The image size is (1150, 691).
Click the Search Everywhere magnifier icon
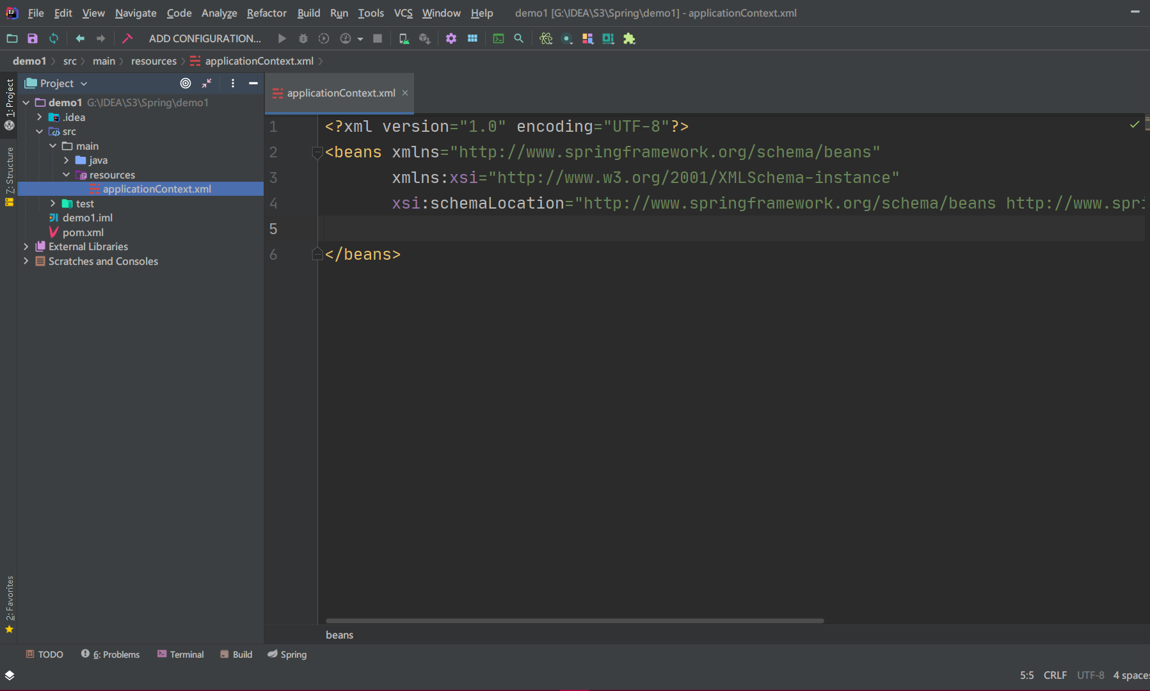[519, 38]
